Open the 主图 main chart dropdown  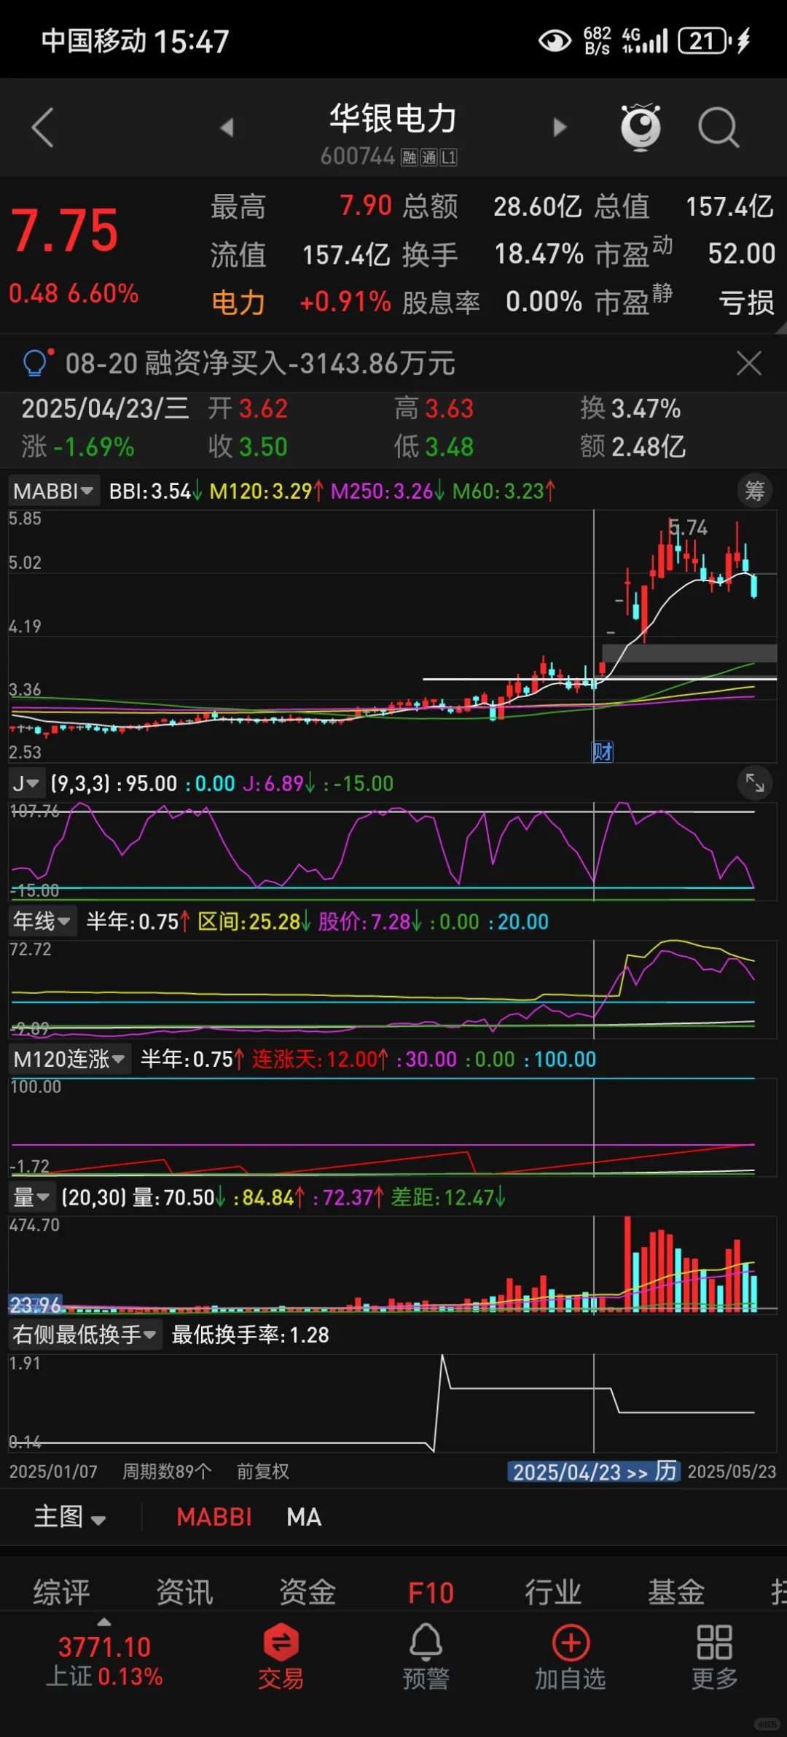(70, 1517)
